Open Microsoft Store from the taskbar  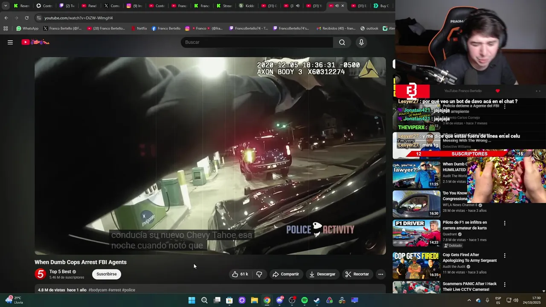click(229, 300)
